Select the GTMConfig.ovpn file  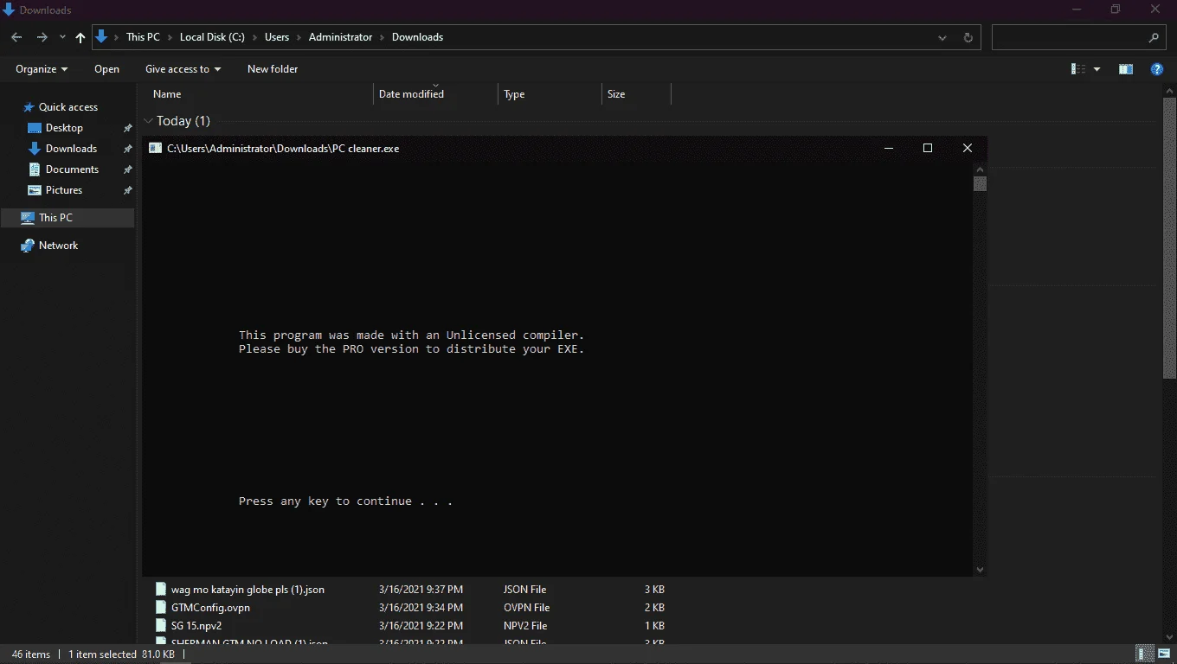coord(210,608)
